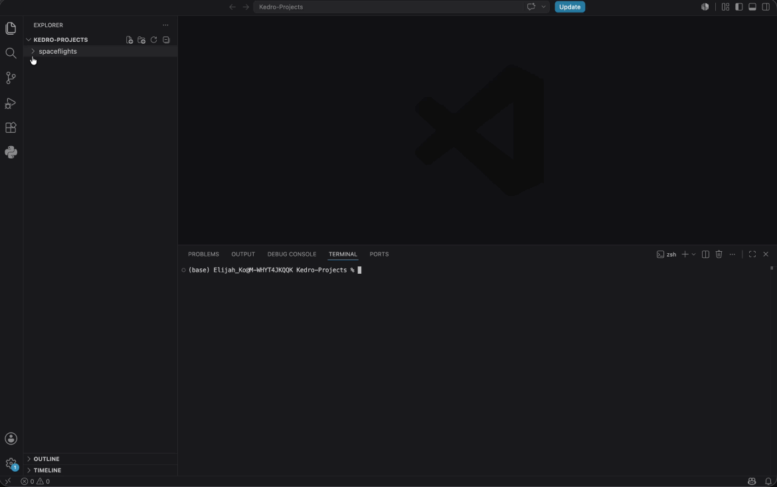Click the terminal prompt line
Screen dimensions: 777x487
(x=275, y=270)
